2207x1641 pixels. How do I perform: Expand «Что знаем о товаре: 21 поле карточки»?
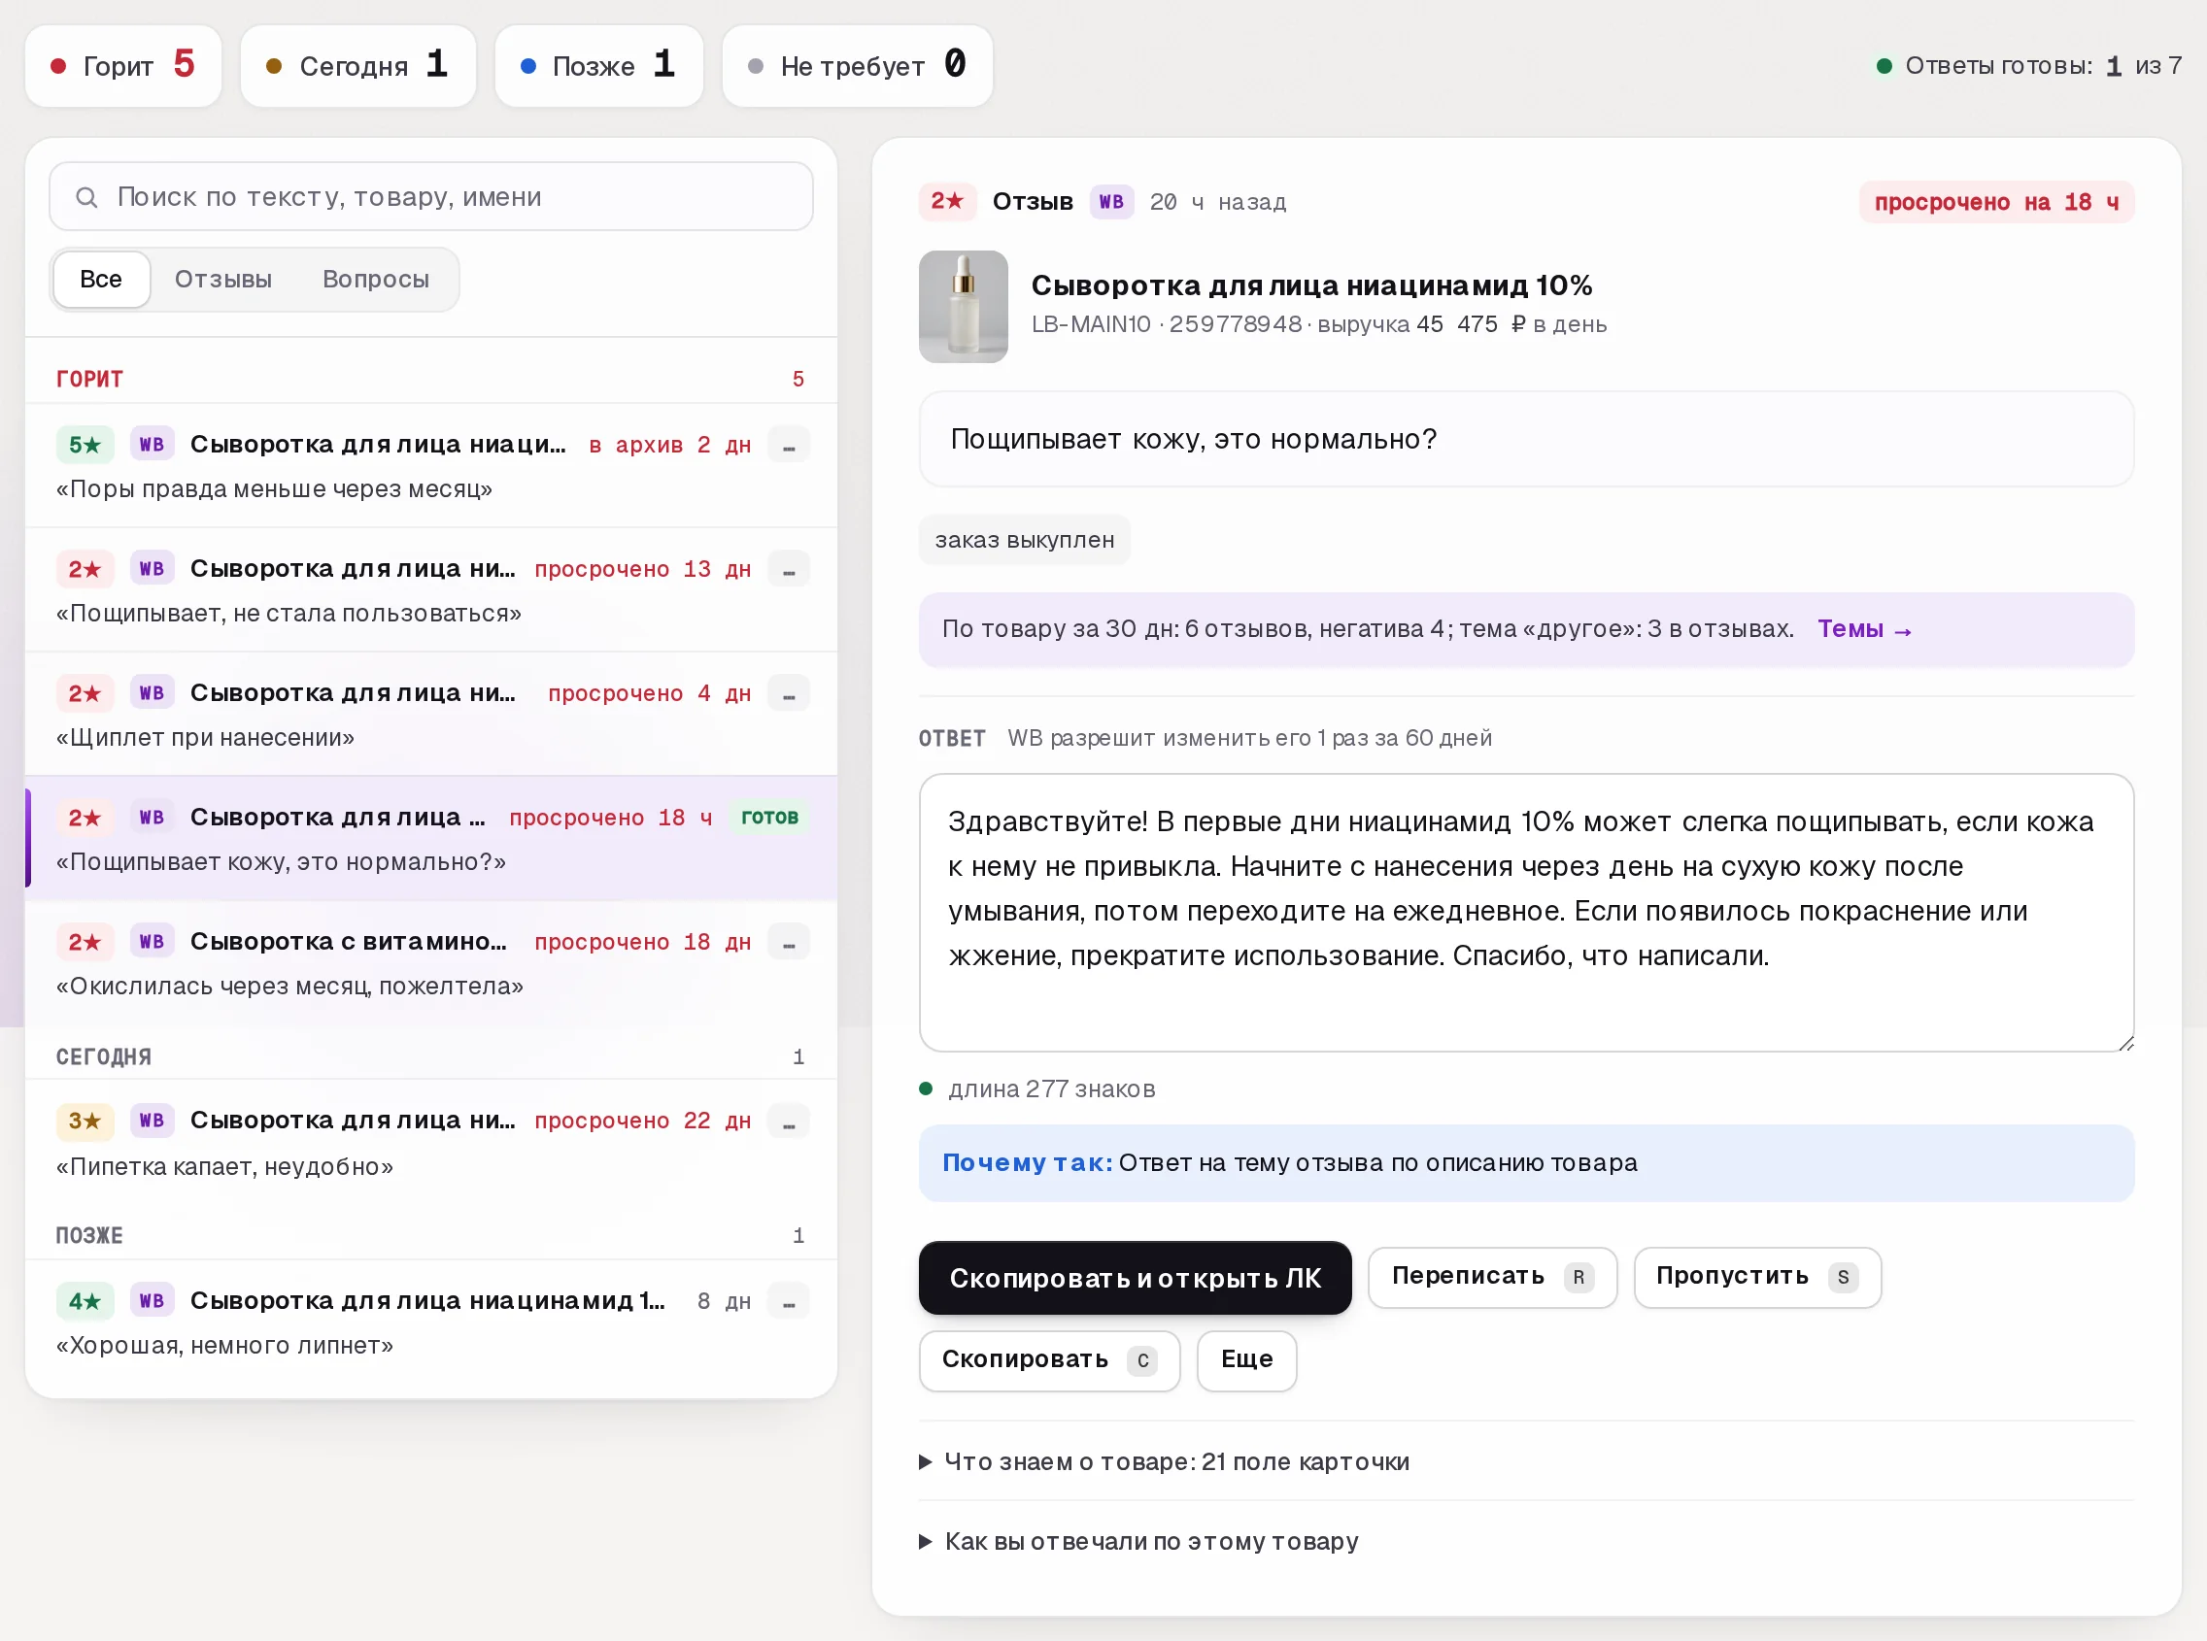tap(1165, 1462)
